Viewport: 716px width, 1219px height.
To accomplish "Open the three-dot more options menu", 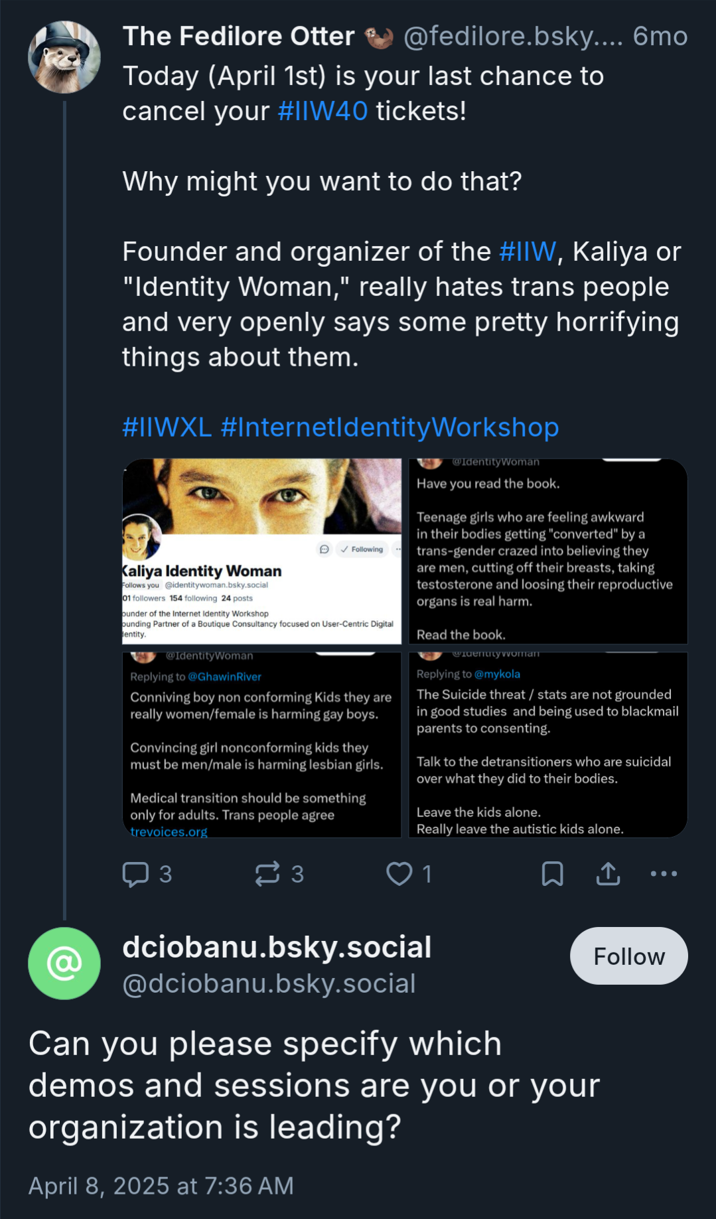I will 664,874.
